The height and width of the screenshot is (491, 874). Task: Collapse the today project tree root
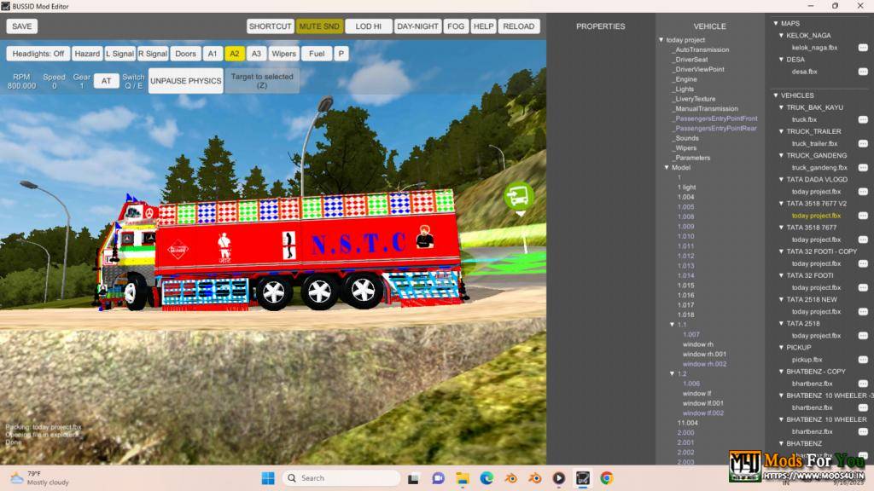pyautogui.click(x=661, y=40)
